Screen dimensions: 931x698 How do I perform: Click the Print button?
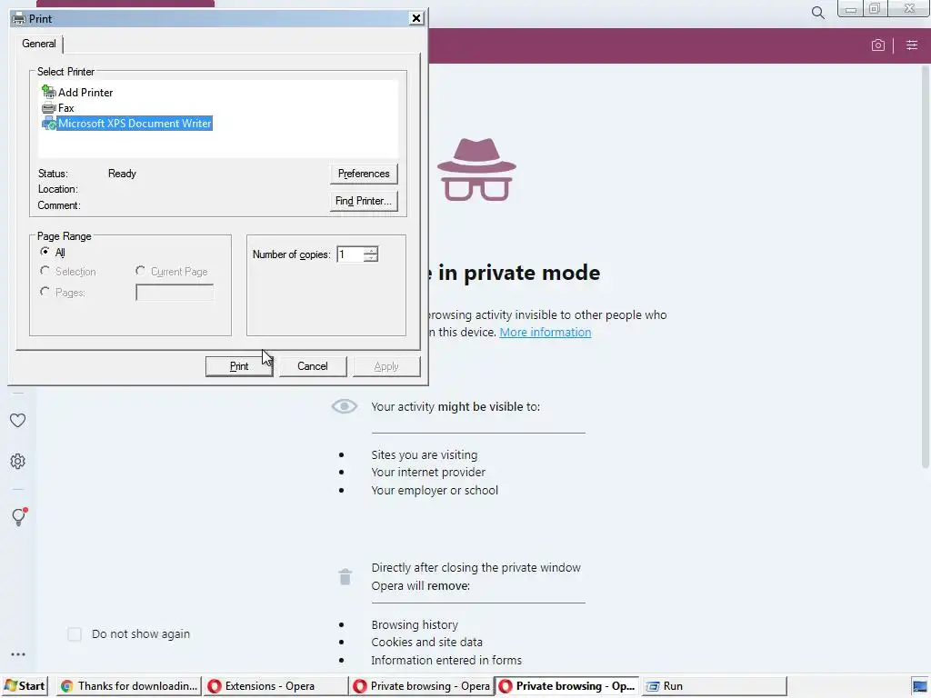tap(239, 366)
